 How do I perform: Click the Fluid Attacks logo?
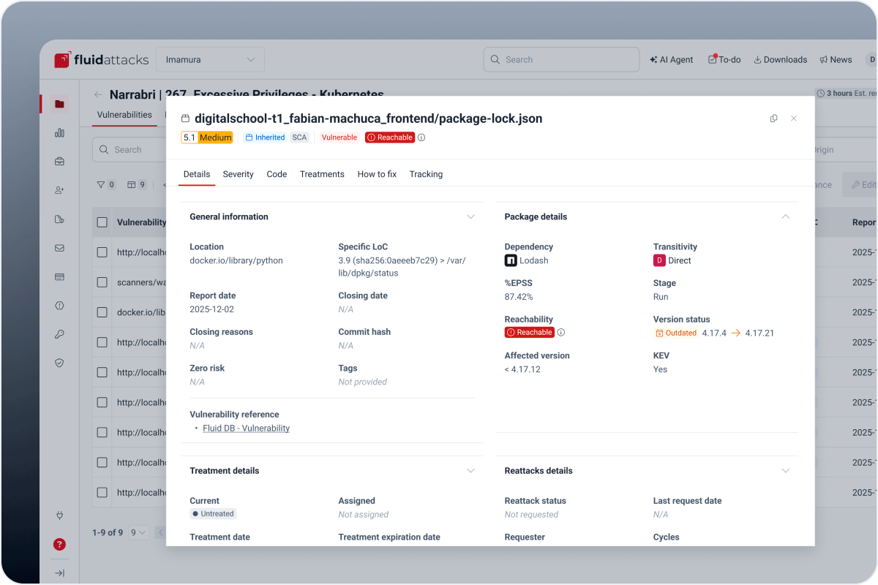pos(102,60)
